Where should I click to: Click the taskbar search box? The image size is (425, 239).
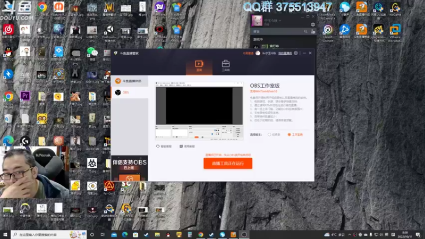point(49,235)
